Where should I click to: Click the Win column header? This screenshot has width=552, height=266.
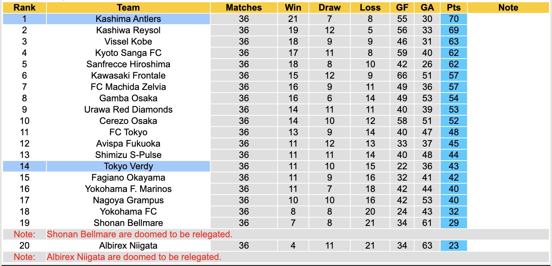[293, 8]
